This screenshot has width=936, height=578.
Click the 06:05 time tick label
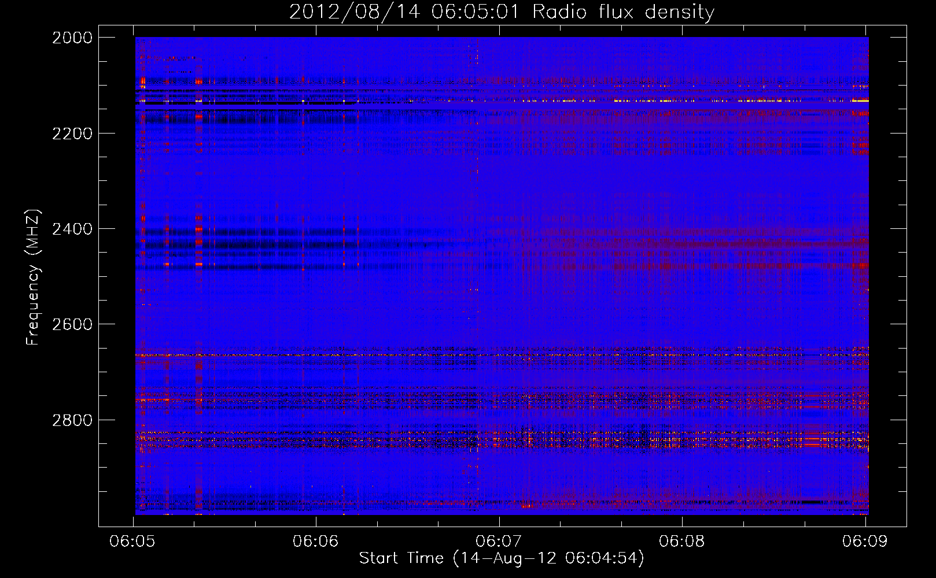pos(132,542)
